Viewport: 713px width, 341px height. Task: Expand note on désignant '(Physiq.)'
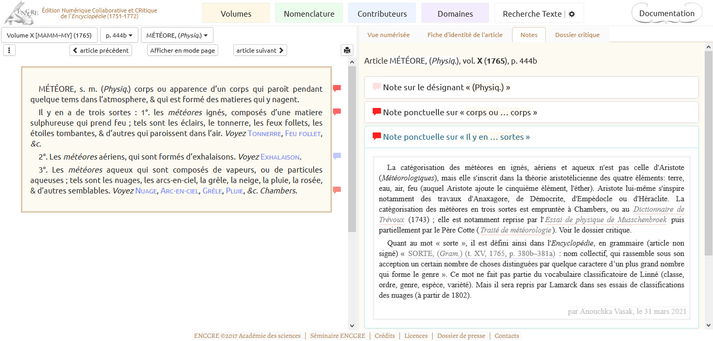[446, 88]
